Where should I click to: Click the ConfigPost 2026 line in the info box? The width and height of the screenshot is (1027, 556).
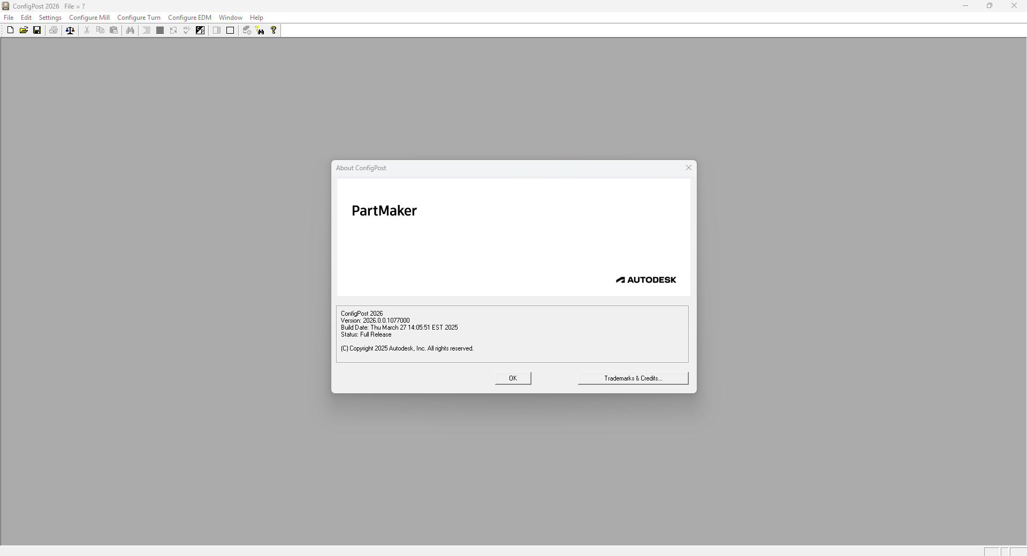pos(362,314)
